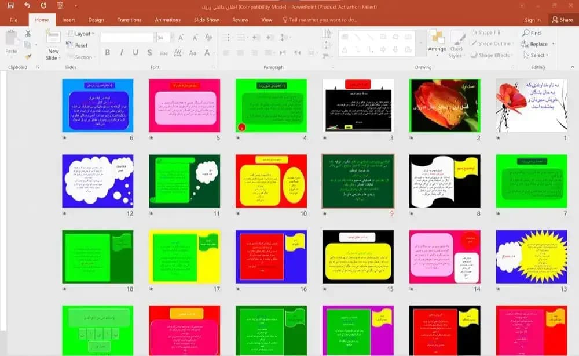
Task: Open the New Slide dropdown menu
Action: [x=53, y=55]
